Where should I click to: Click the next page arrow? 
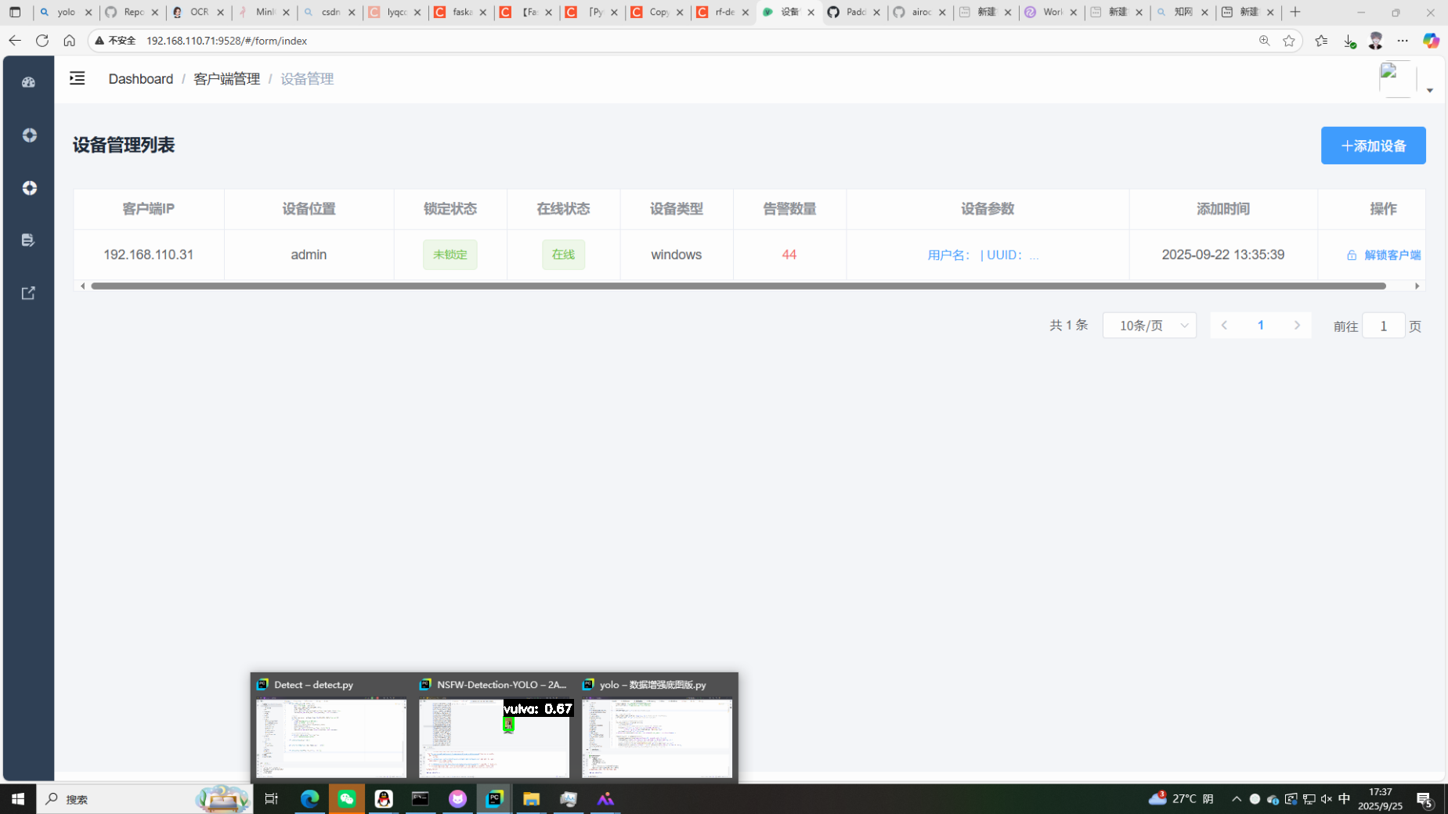coord(1297,326)
